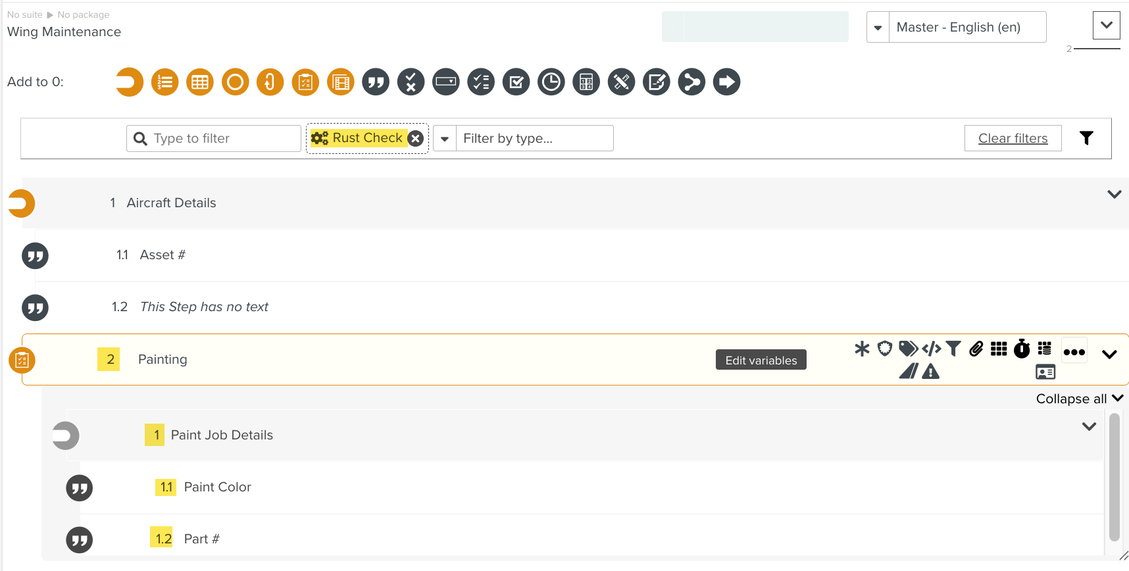Add the pencil and ruler step type
1129x571 pixels.
pos(622,82)
